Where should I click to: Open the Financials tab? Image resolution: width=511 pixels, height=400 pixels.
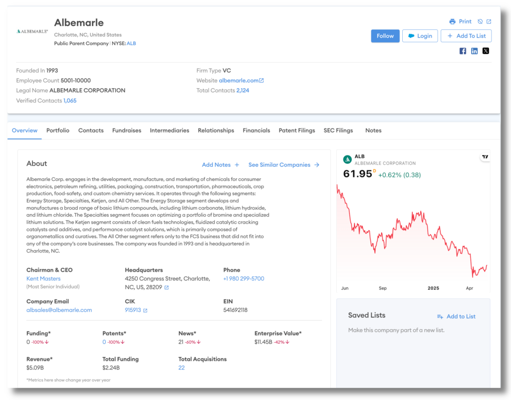256,131
